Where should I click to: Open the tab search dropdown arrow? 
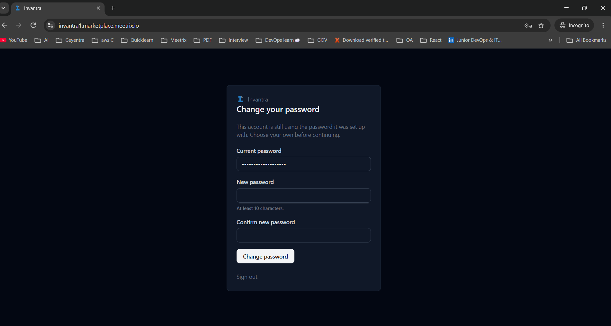coord(3,8)
